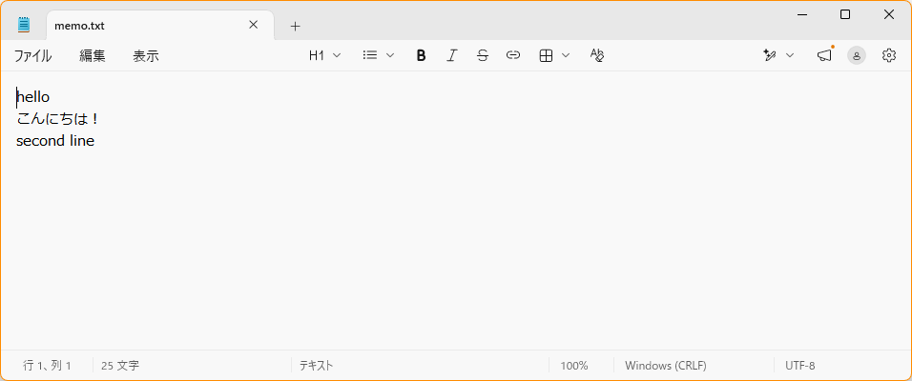The image size is (912, 381).
Task: Click the 100% zoom level indicator
Action: coord(574,366)
